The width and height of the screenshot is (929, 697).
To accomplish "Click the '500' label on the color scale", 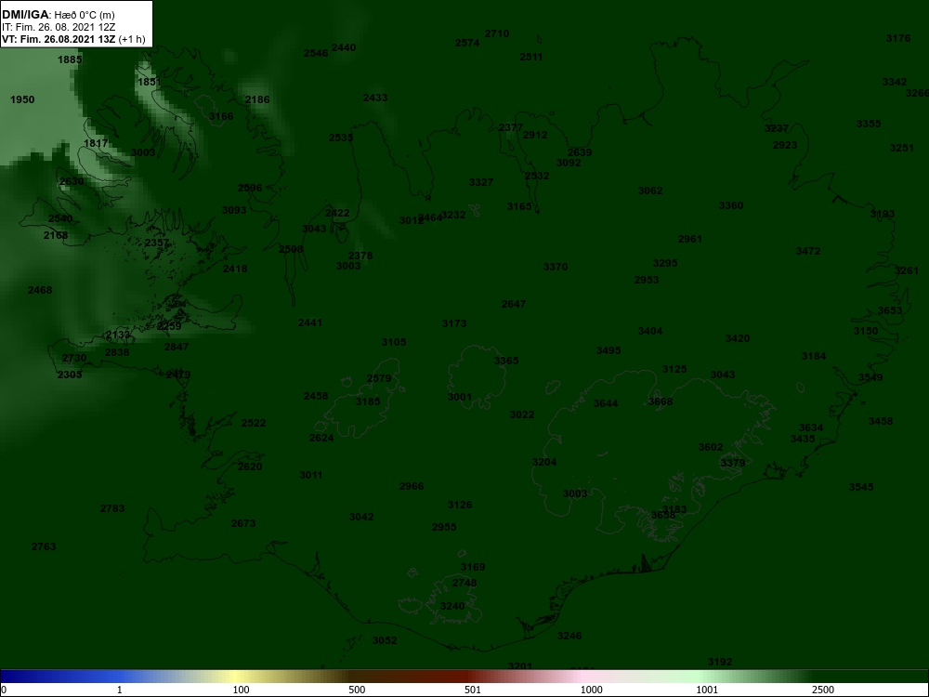I will (x=357, y=690).
